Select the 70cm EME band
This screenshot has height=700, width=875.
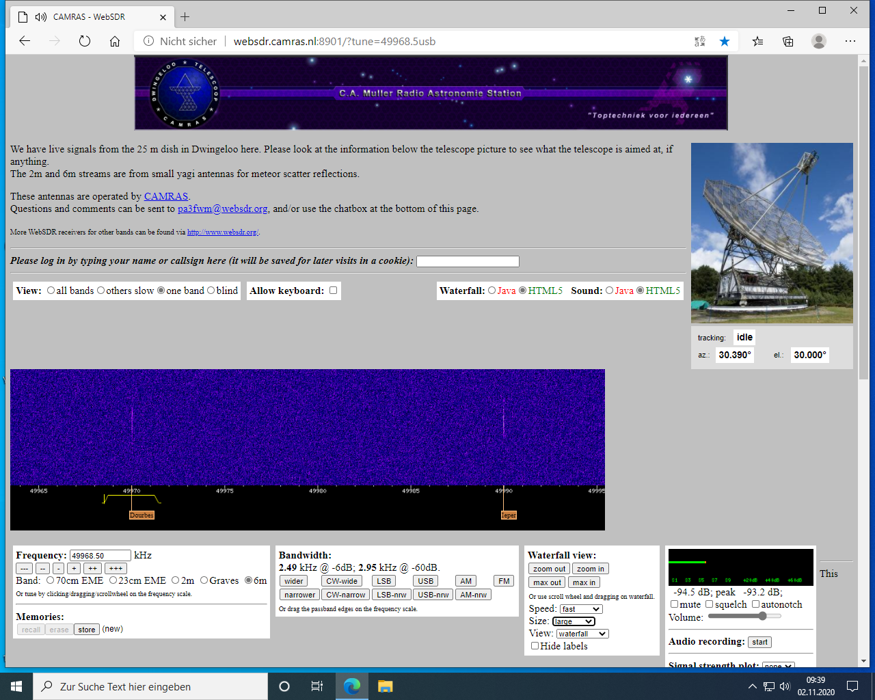[x=50, y=580]
